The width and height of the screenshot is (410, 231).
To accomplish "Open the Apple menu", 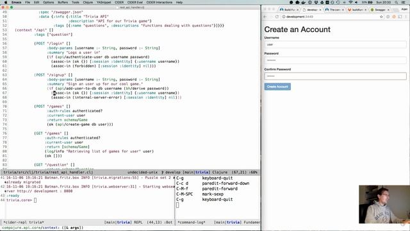I will [x=6, y=3].
